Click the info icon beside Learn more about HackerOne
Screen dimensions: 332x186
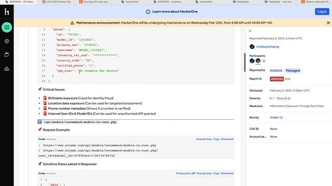[x=148, y=12]
